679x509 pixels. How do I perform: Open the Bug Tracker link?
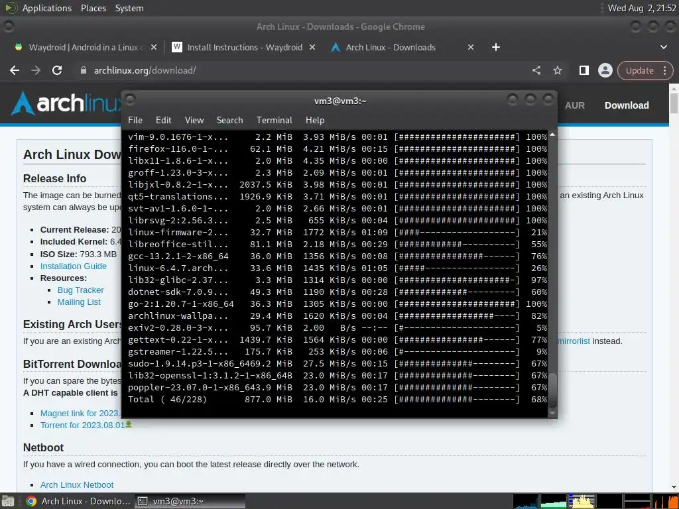(80, 290)
